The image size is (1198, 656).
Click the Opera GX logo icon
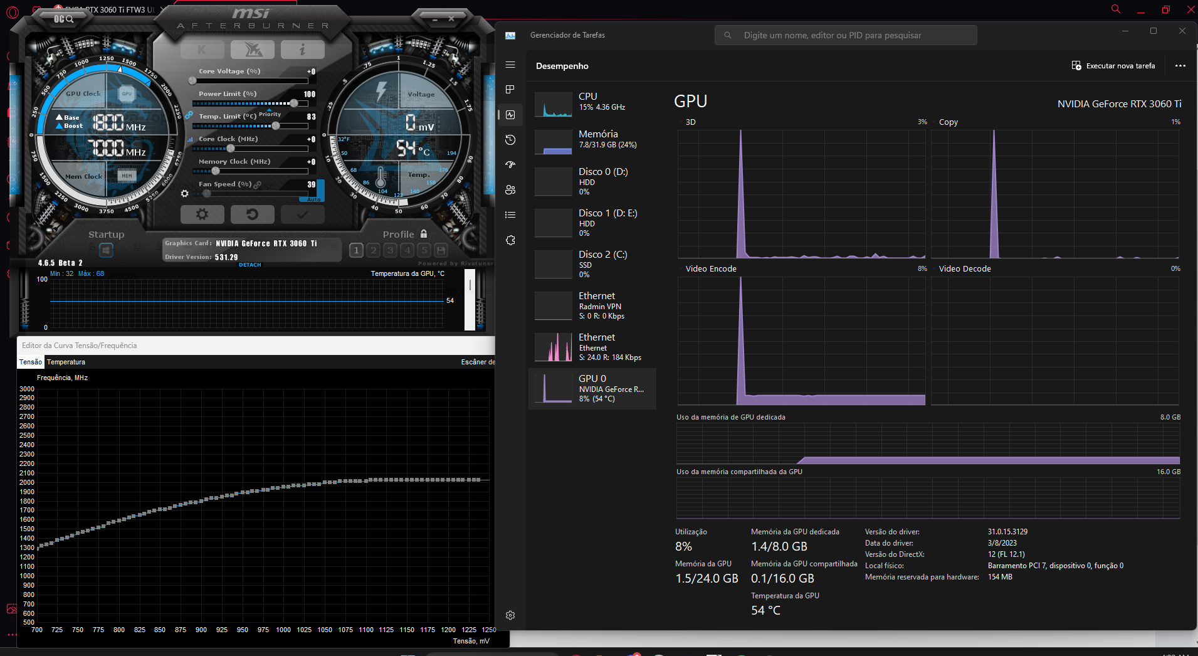coord(13,11)
